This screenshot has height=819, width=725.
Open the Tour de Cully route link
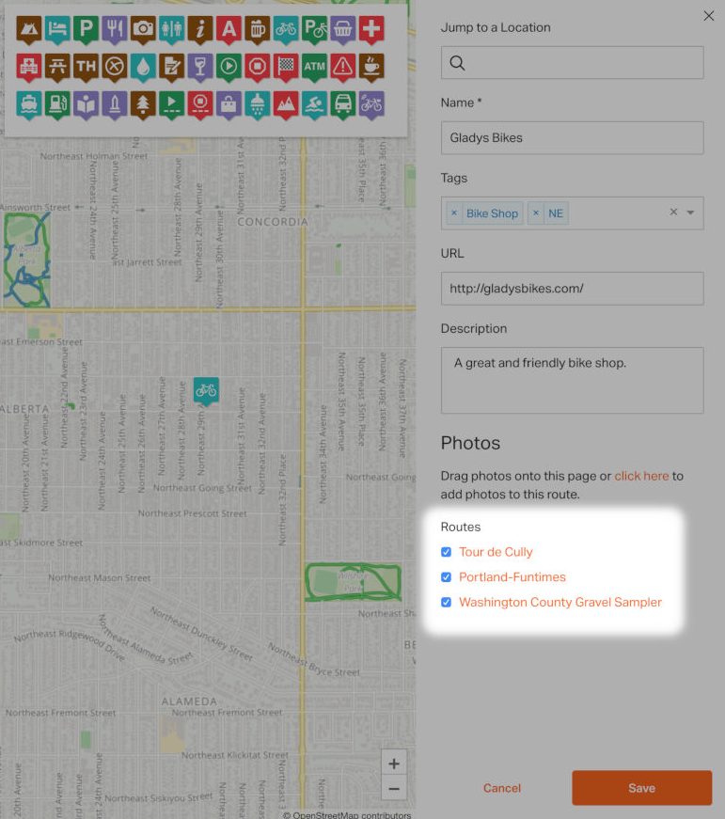tap(496, 552)
